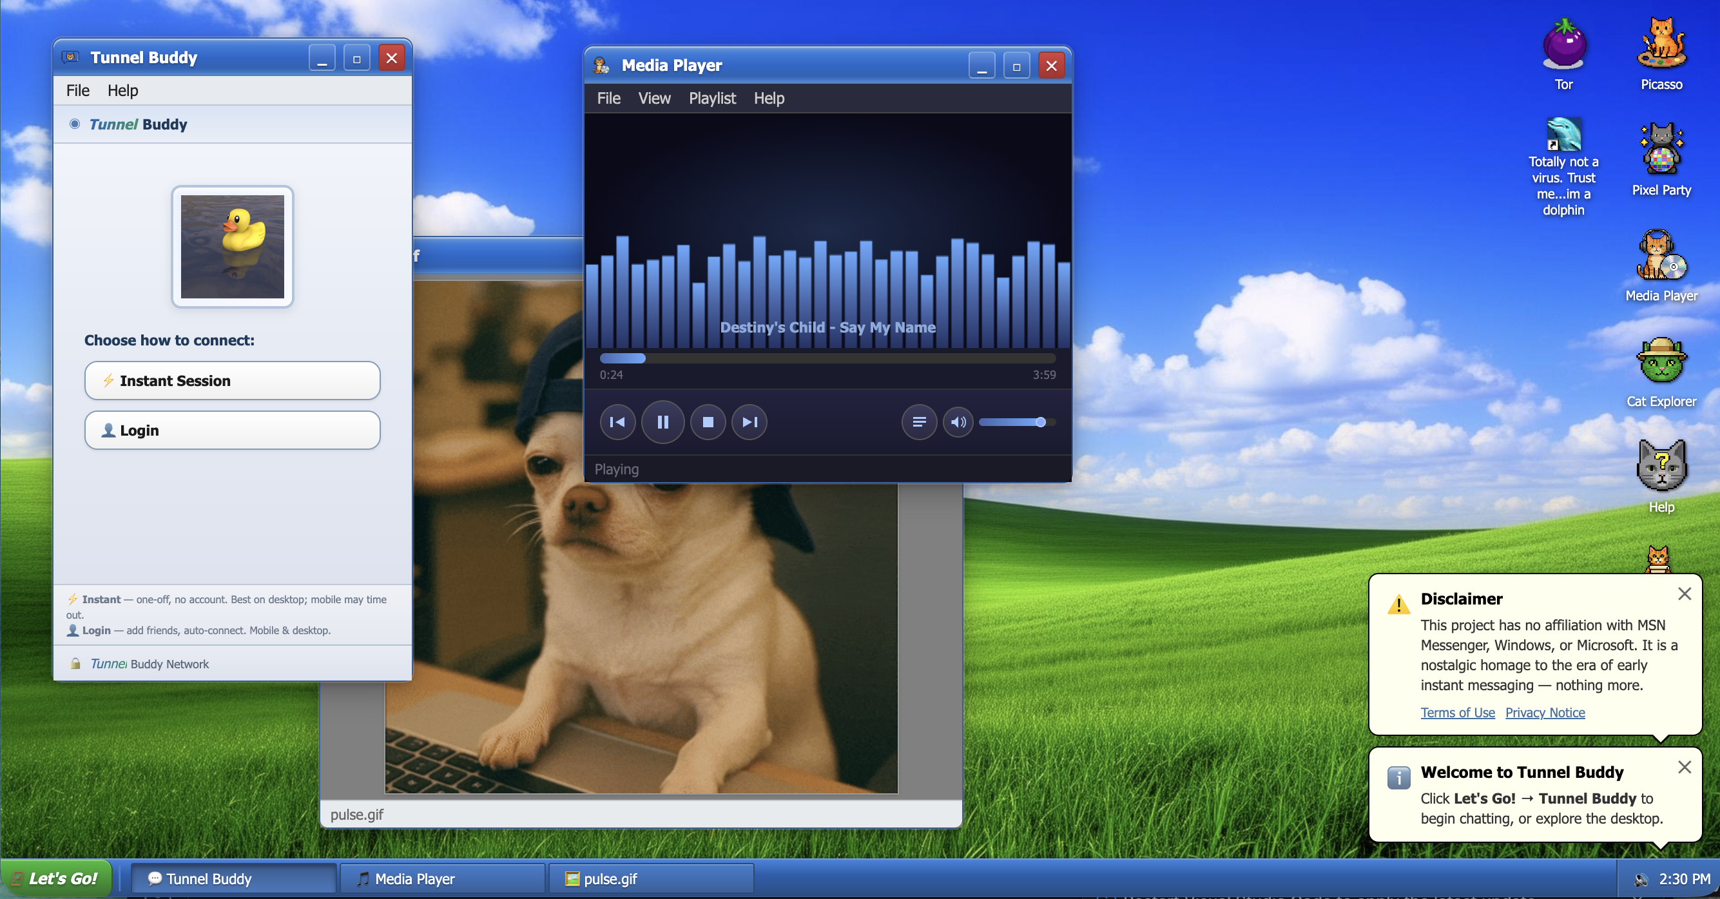Skip to the previous track in Media Player
The width and height of the screenshot is (1720, 899).
click(617, 422)
